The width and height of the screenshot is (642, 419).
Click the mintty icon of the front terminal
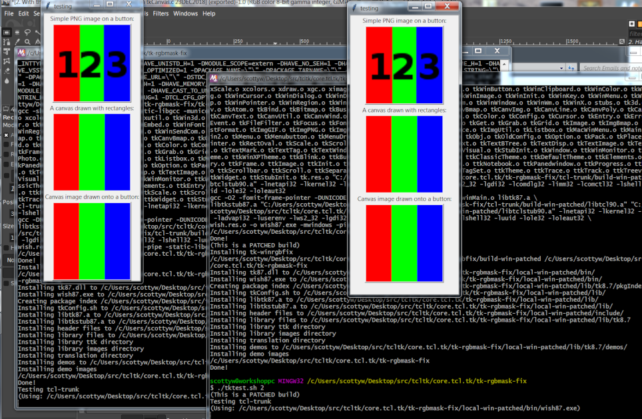click(x=213, y=78)
